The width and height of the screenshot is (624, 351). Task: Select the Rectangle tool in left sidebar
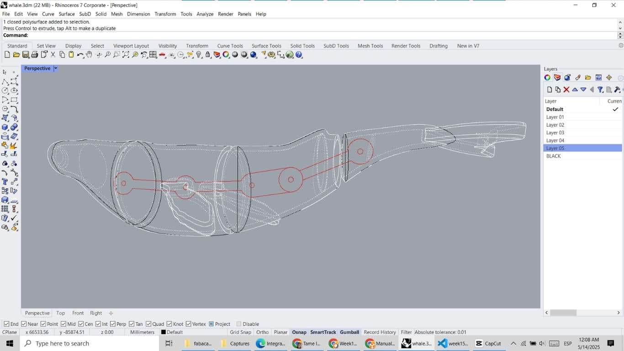pyautogui.click(x=14, y=100)
